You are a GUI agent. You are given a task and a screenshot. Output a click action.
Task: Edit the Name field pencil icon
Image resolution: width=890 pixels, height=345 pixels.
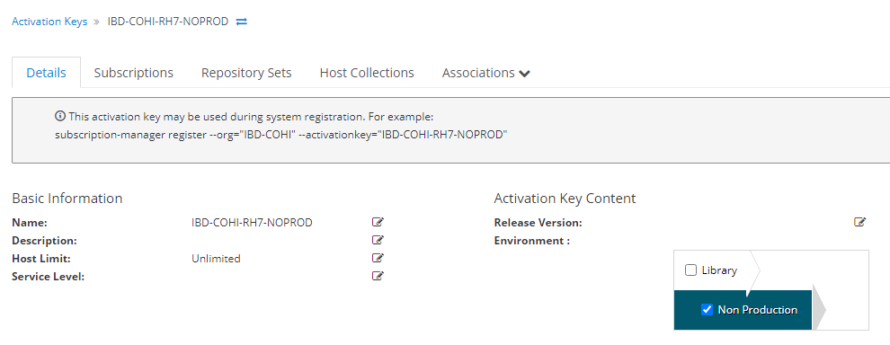tap(378, 222)
